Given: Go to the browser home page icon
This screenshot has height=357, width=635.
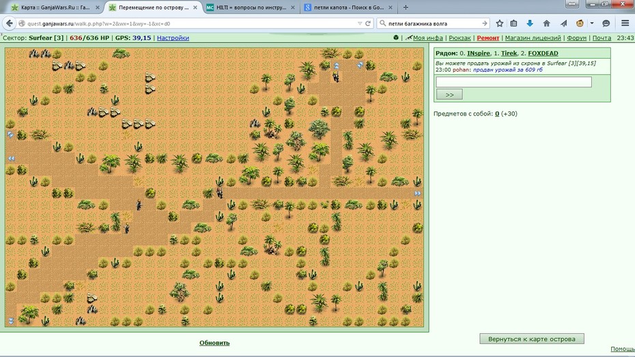Looking at the screenshot, I should pyautogui.click(x=546, y=23).
